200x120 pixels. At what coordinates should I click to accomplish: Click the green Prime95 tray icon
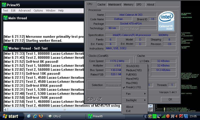click(x=154, y=116)
